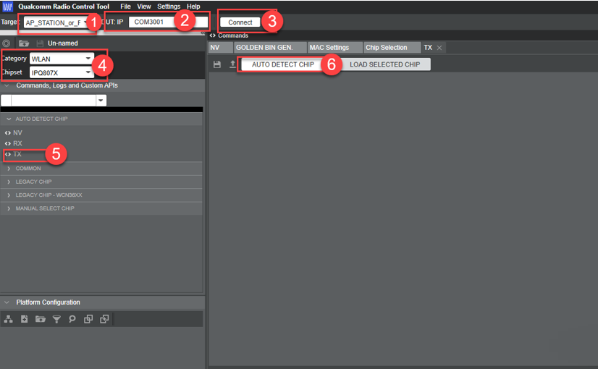598x369 pixels.
Task: Collapse the AUTO DETECT CHIP group
Action: [9, 119]
